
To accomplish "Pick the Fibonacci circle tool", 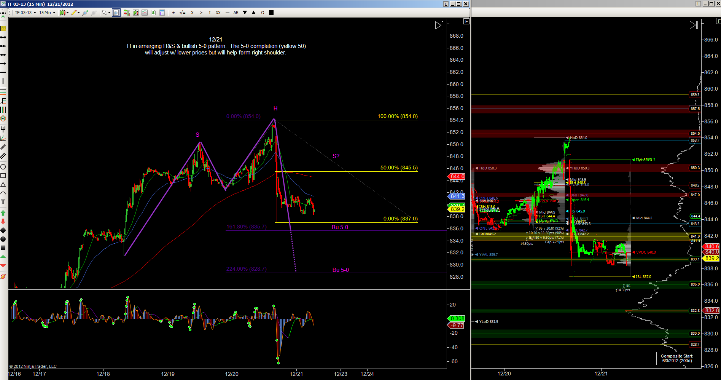I will [3, 119].
